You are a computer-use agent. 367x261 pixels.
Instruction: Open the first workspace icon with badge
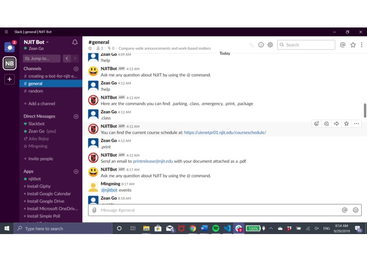tap(10, 47)
